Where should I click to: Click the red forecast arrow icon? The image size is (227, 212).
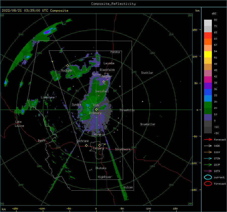[208, 139]
